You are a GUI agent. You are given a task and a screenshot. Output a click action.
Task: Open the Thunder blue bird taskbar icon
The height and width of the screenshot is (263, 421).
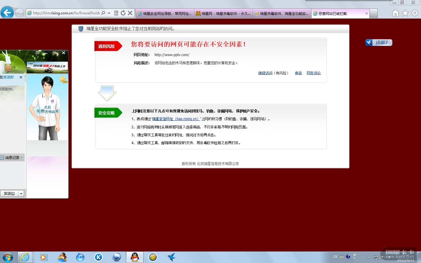171,257
